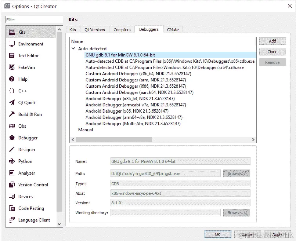The height and width of the screenshot is (241, 296).
Task: Click the Clone debugger button
Action: coord(272,51)
